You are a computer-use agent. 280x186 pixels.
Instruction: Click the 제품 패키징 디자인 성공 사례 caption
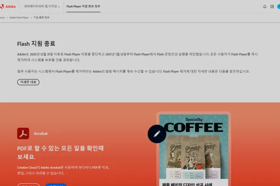187,184
